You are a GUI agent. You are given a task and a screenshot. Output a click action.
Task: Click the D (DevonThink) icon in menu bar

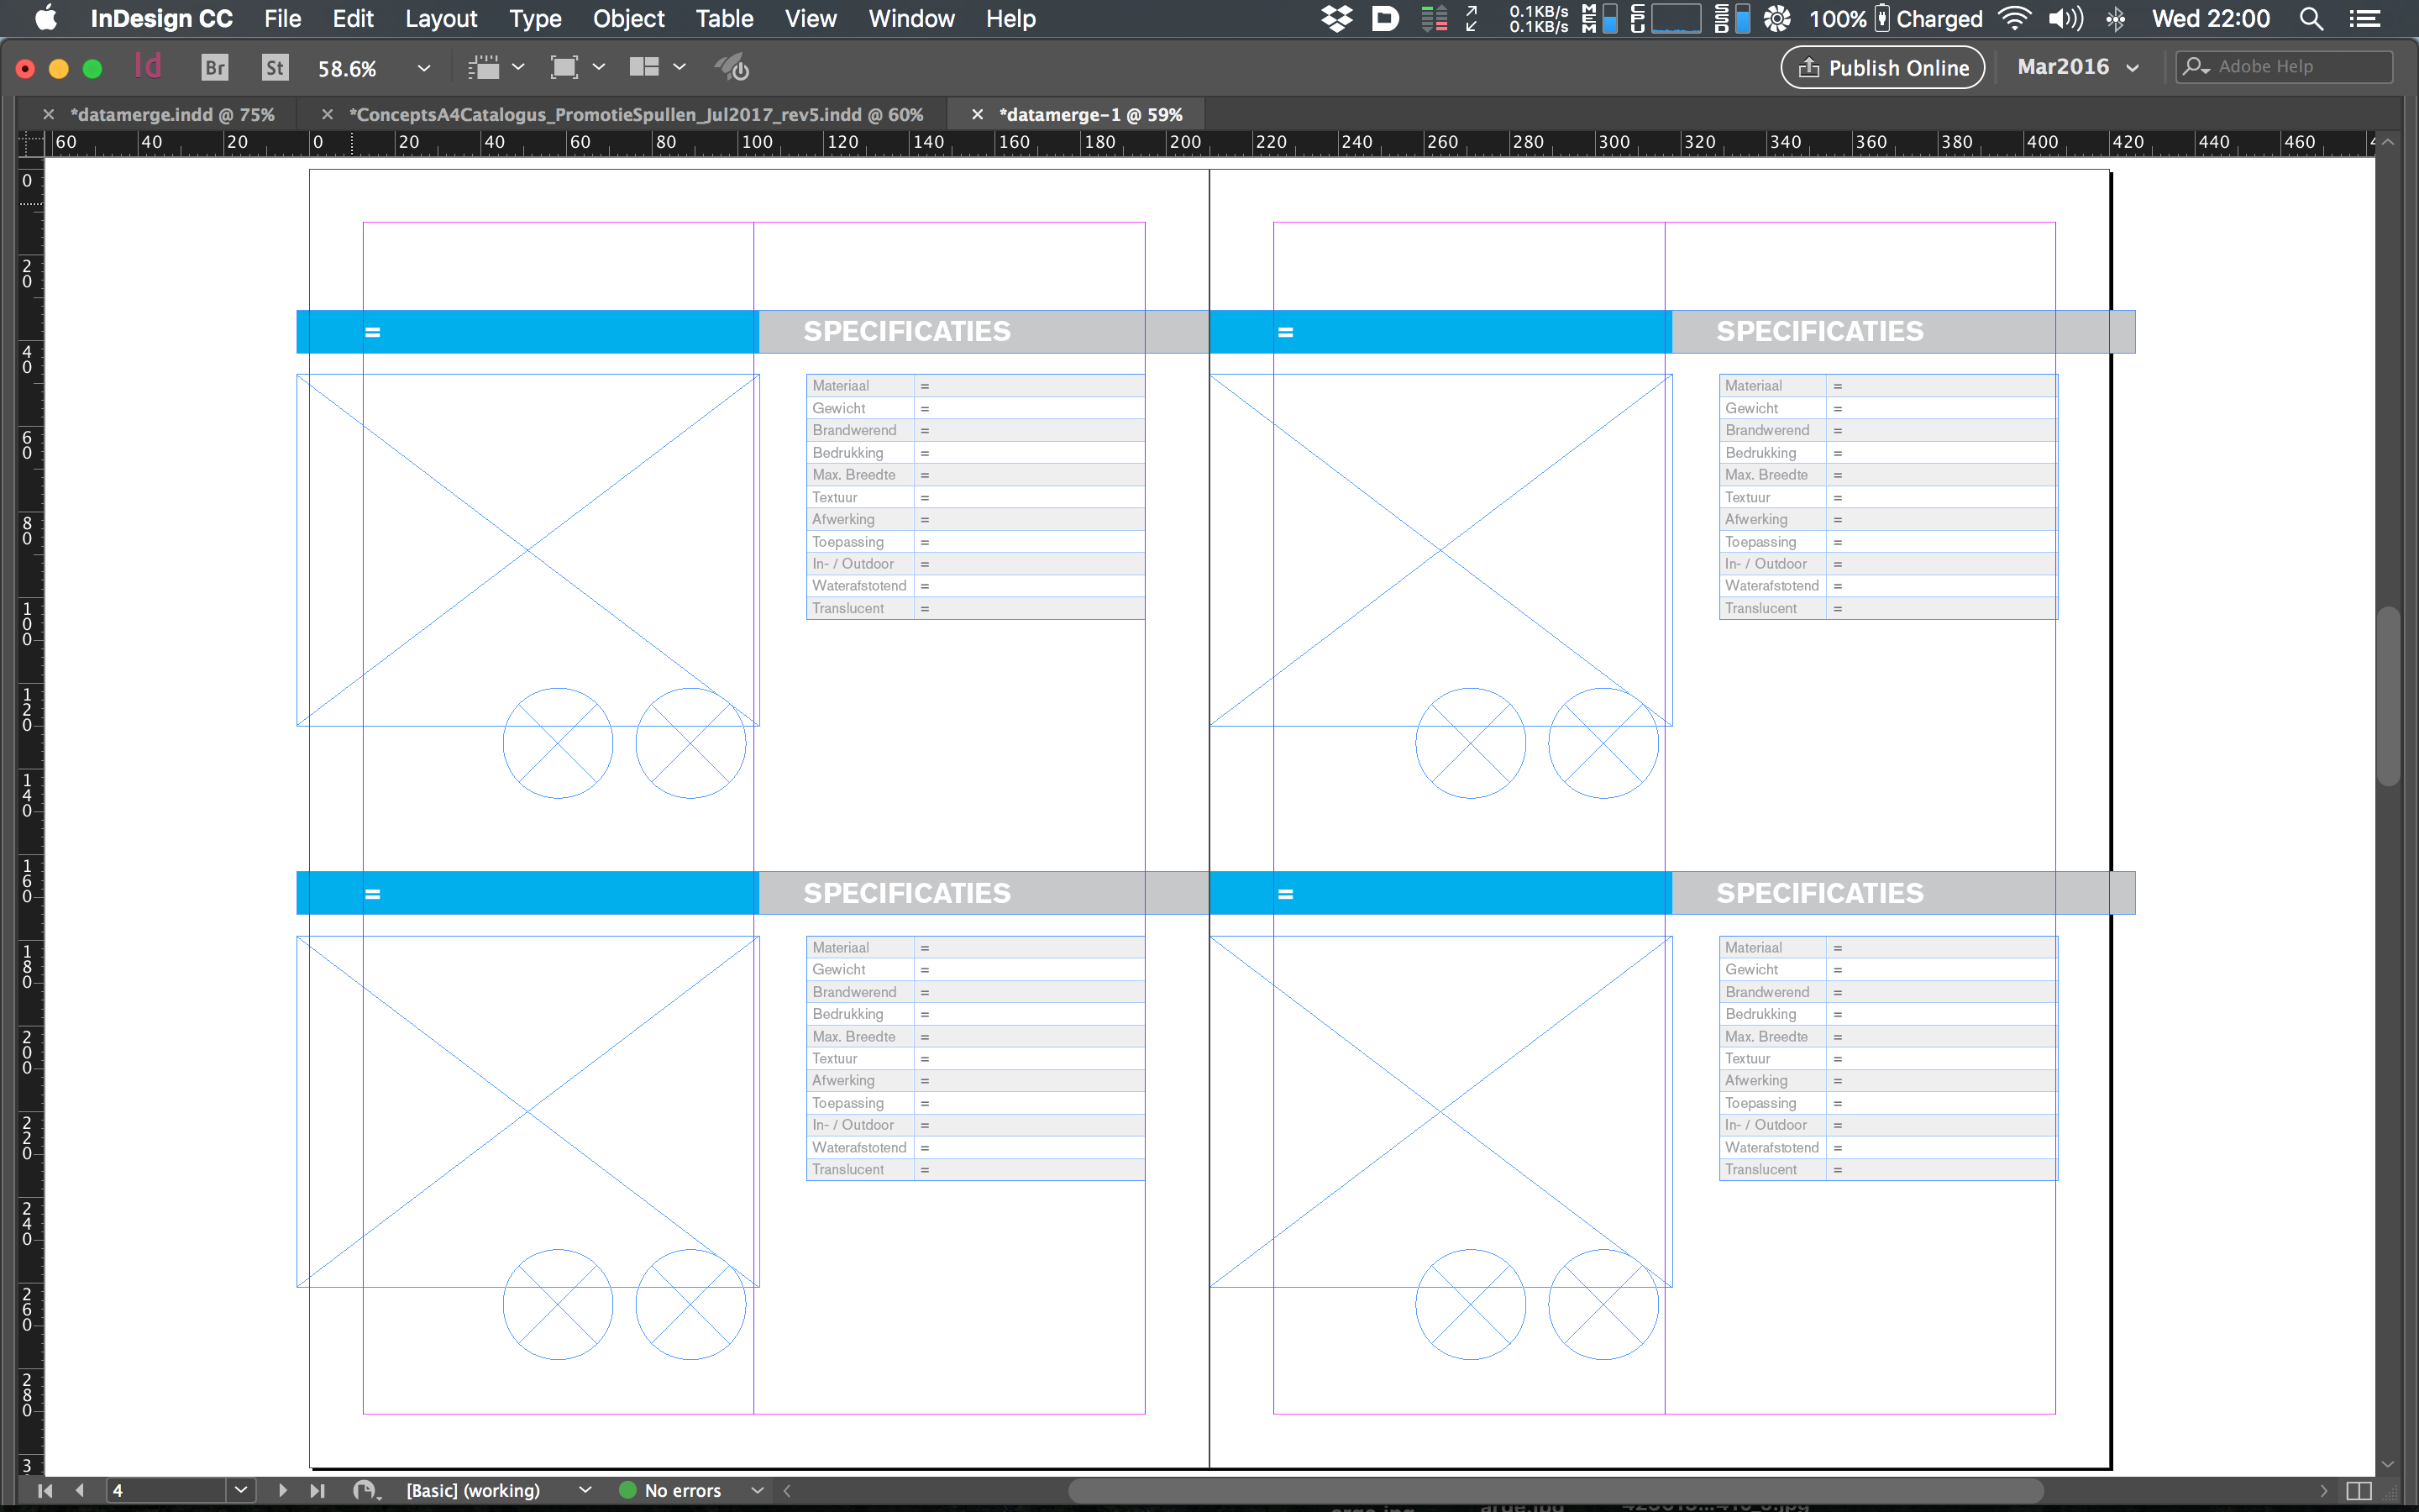pyautogui.click(x=1383, y=19)
